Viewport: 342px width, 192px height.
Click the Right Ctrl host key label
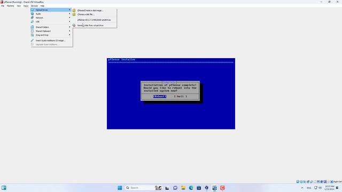pos(338,182)
